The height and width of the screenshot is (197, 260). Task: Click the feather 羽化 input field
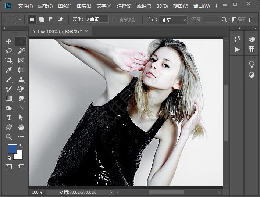tap(97, 19)
